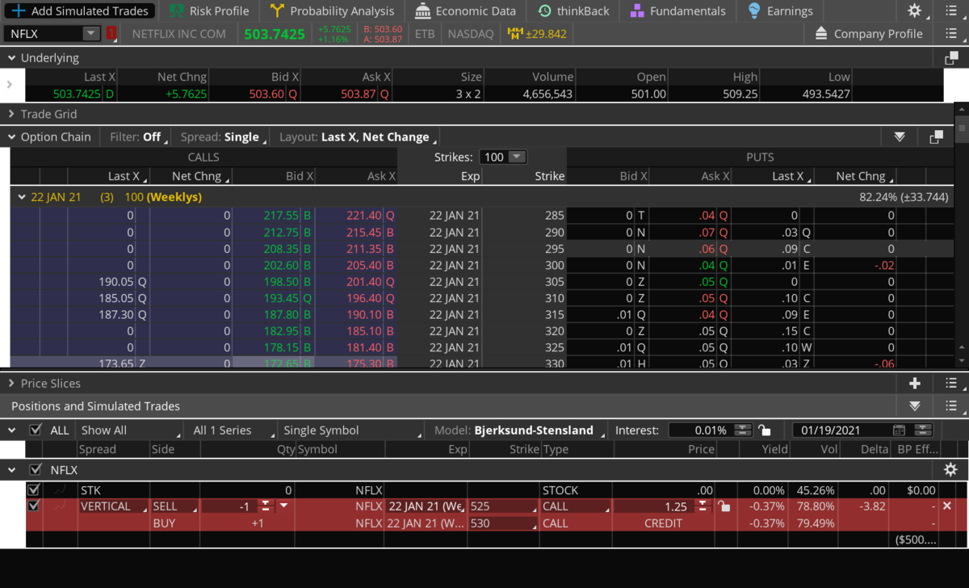Collapse the Option Chain section
969x588 pixels.
11,137
